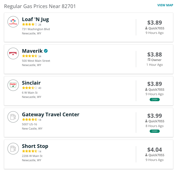
Task: Open the Loaf 'N Jug station name
Action: click(35, 19)
